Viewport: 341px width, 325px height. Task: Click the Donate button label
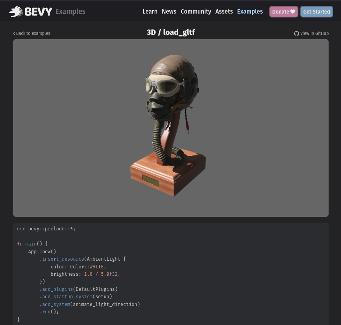click(x=281, y=12)
